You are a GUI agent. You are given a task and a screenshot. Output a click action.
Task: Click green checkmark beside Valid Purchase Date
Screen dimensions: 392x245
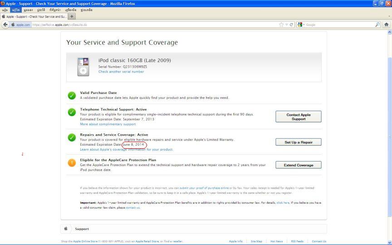72,95
